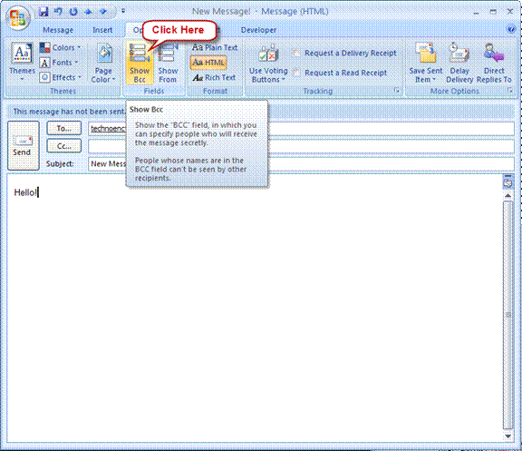
Task: Switch to the Message tab
Action: tap(58, 30)
